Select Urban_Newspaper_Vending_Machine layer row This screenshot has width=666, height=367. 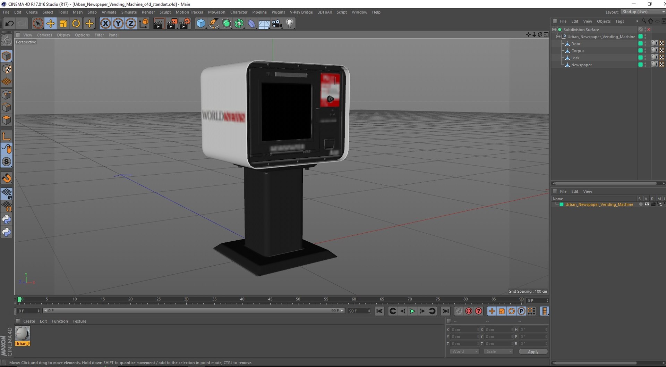click(x=599, y=205)
